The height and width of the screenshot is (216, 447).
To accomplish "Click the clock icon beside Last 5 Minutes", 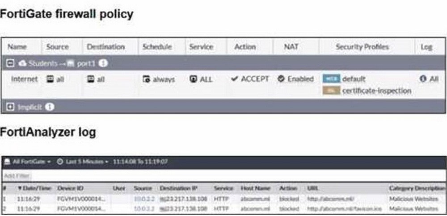I will coord(60,162).
